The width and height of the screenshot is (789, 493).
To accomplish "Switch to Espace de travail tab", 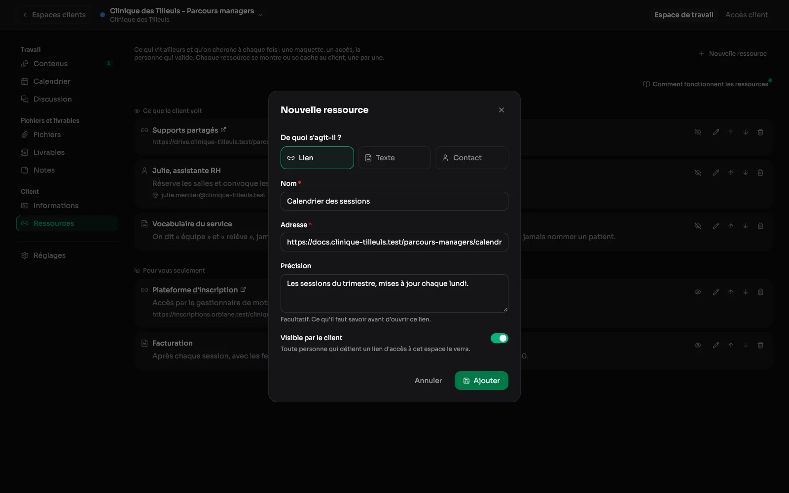I will pos(683,15).
